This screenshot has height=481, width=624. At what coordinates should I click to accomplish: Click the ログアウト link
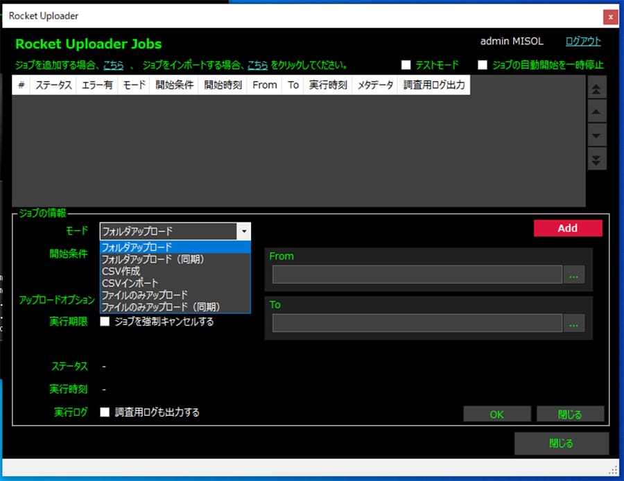click(x=583, y=42)
